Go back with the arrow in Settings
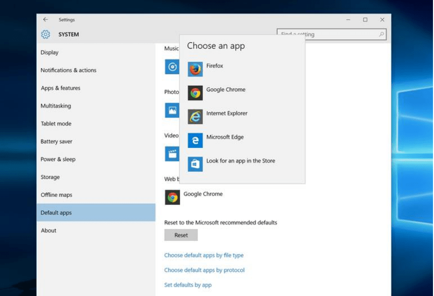Screen dimensions: 434x296 [x=45, y=20]
